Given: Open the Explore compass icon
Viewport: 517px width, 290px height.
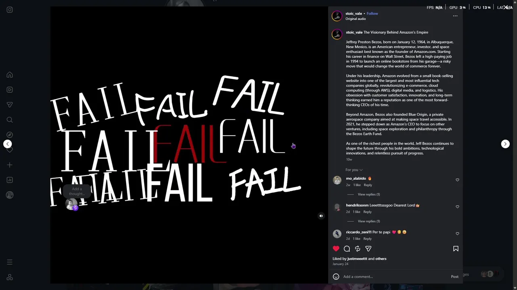Looking at the screenshot, I should click(x=10, y=135).
